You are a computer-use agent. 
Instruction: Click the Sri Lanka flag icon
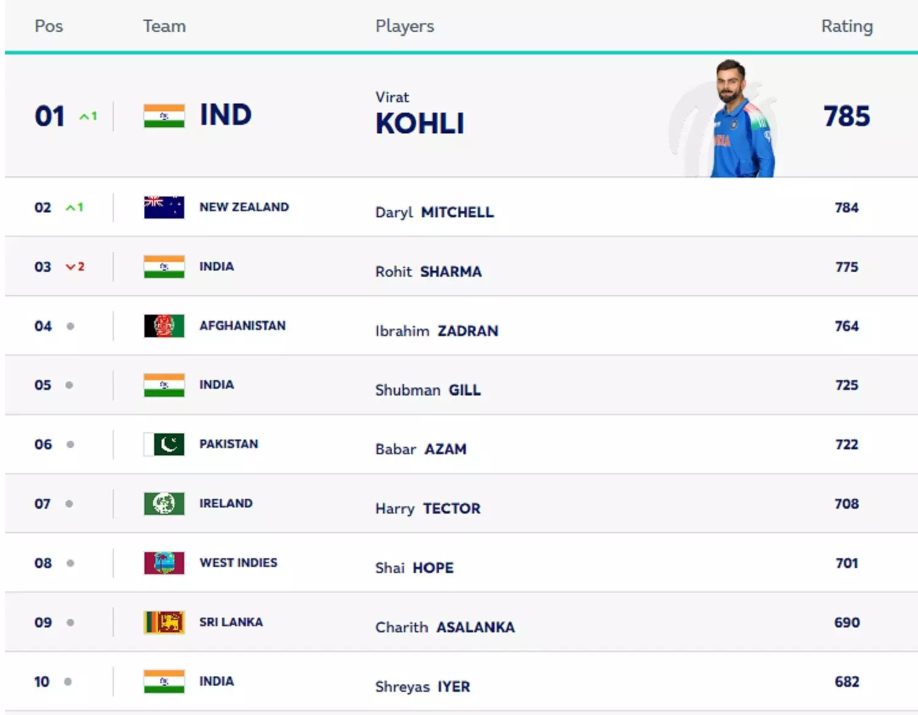(x=164, y=623)
